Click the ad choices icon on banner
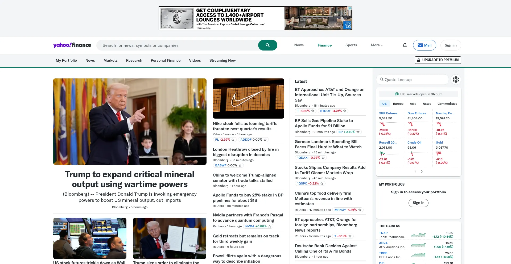 tap(350, 8)
